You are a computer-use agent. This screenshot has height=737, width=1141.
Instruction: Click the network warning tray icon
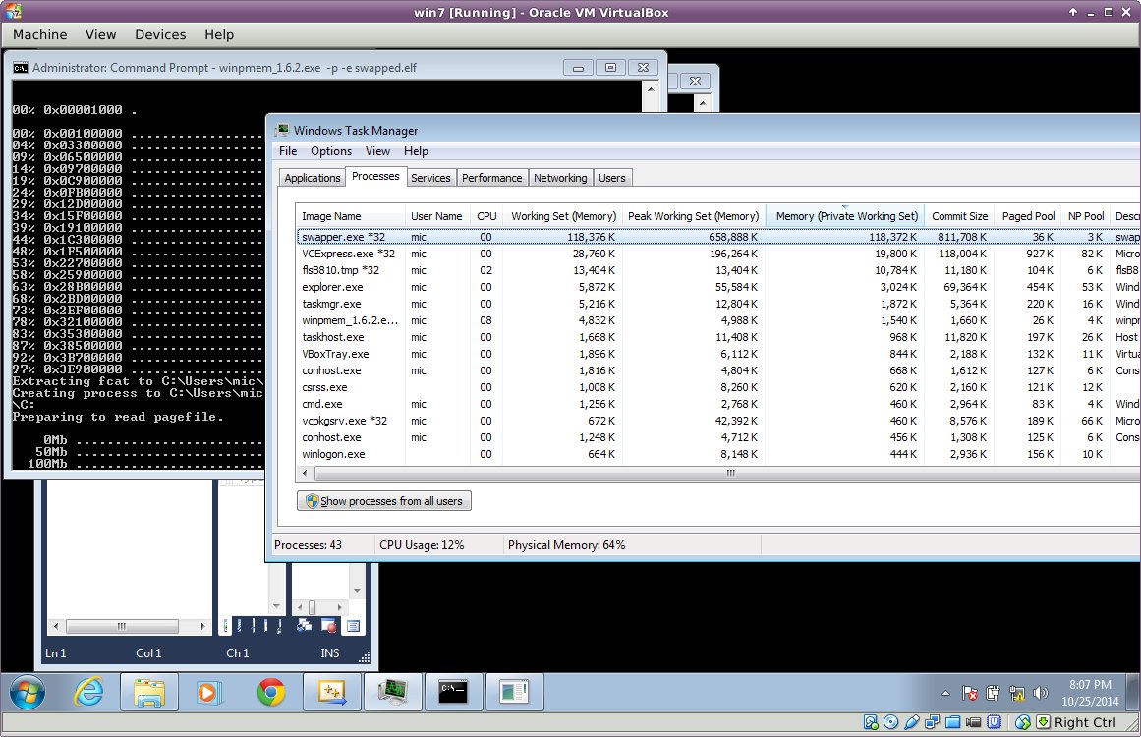pyautogui.click(x=1016, y=694)
